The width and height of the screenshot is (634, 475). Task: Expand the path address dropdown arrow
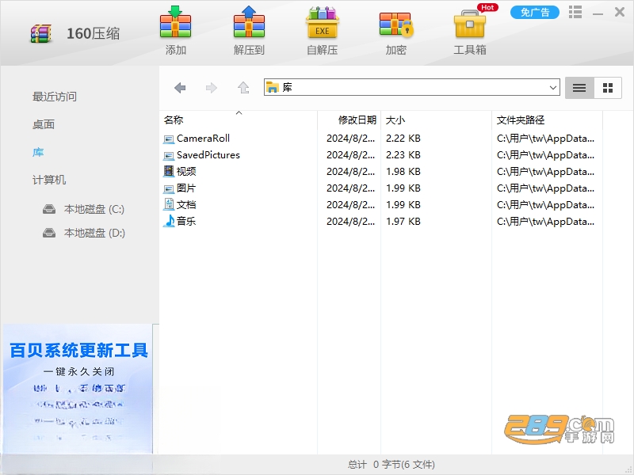pyautogui.click(x=552, y=88)
